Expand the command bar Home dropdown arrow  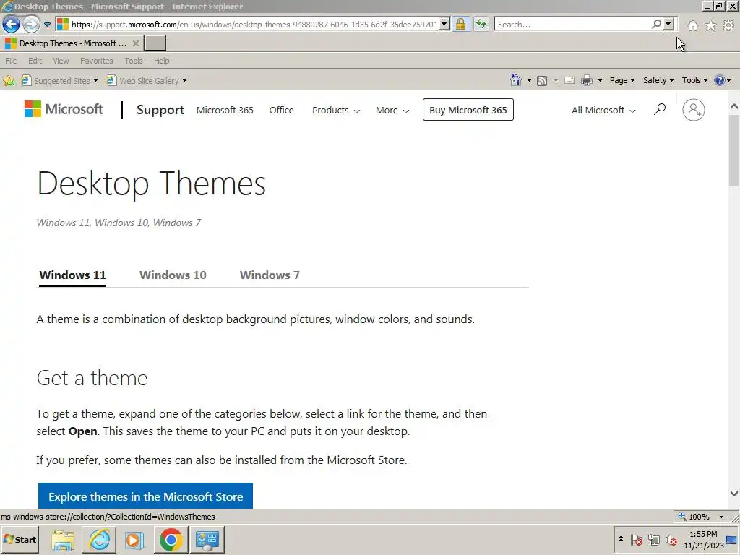coord(529,81)
